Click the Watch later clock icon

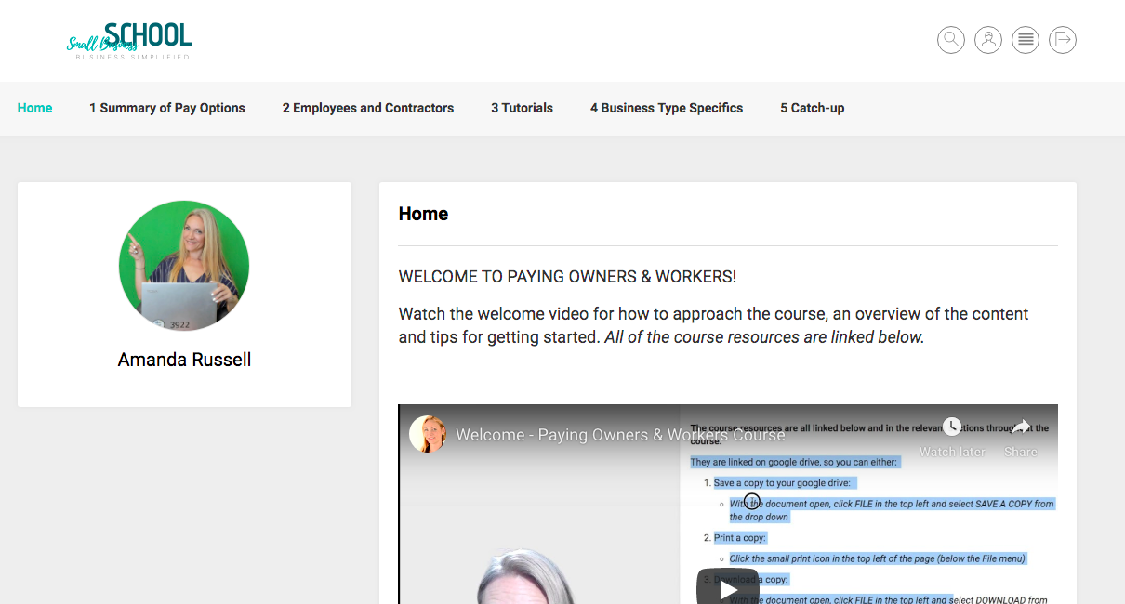tap(951, 427)
